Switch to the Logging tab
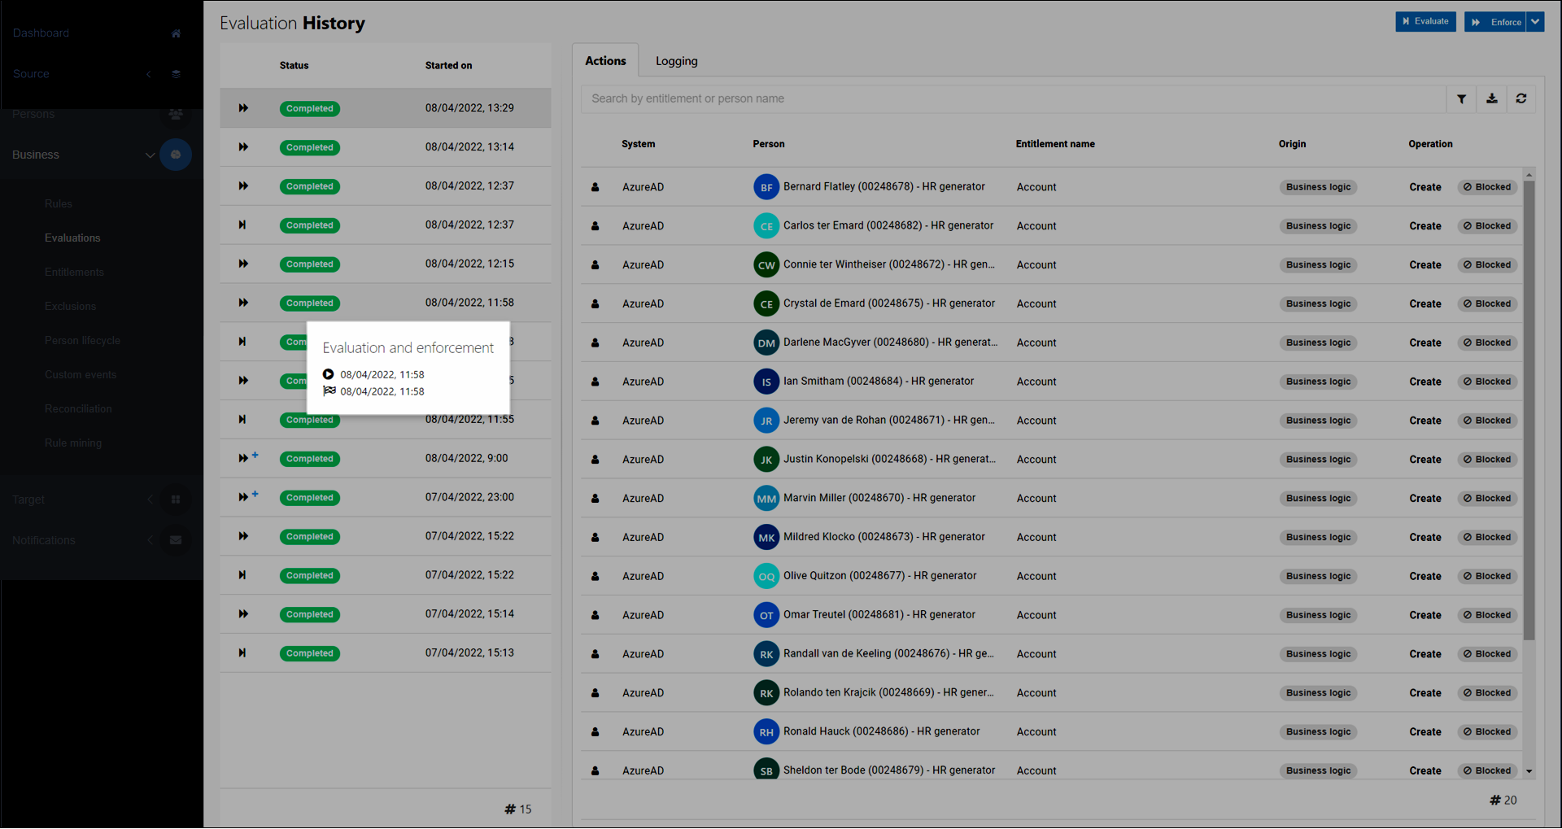The width and height of the screenshot is (1562, 829). [676, 60]
